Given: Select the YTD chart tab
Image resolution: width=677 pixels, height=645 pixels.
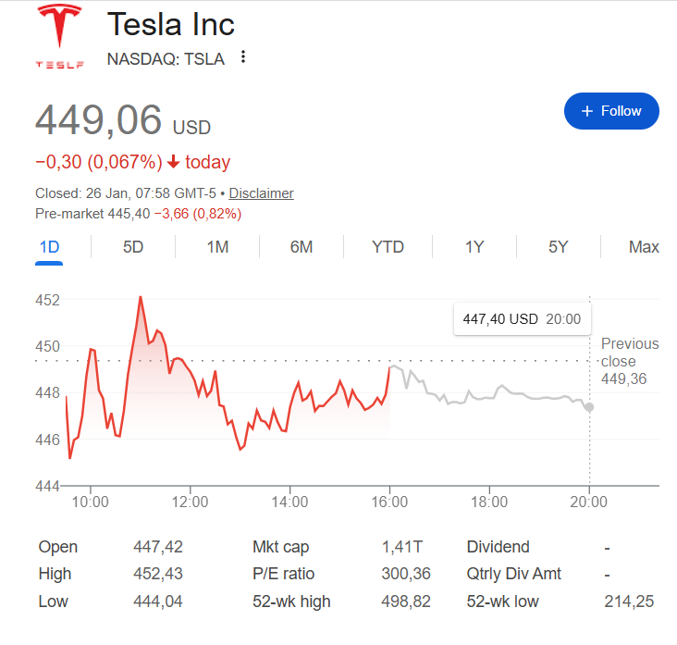Looking at the screenshot, I should [x=388, y=247].
